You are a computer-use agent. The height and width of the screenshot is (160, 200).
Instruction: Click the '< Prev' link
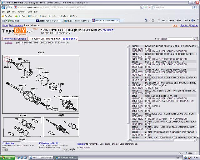9,42
